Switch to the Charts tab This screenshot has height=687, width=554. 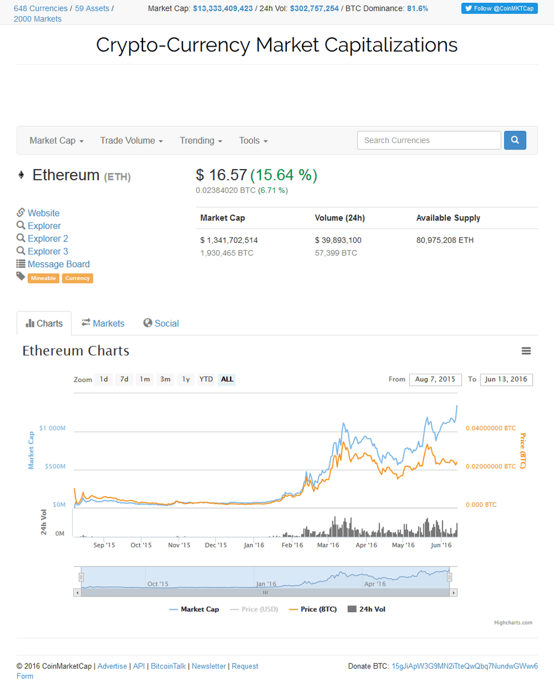pos(44,323)
